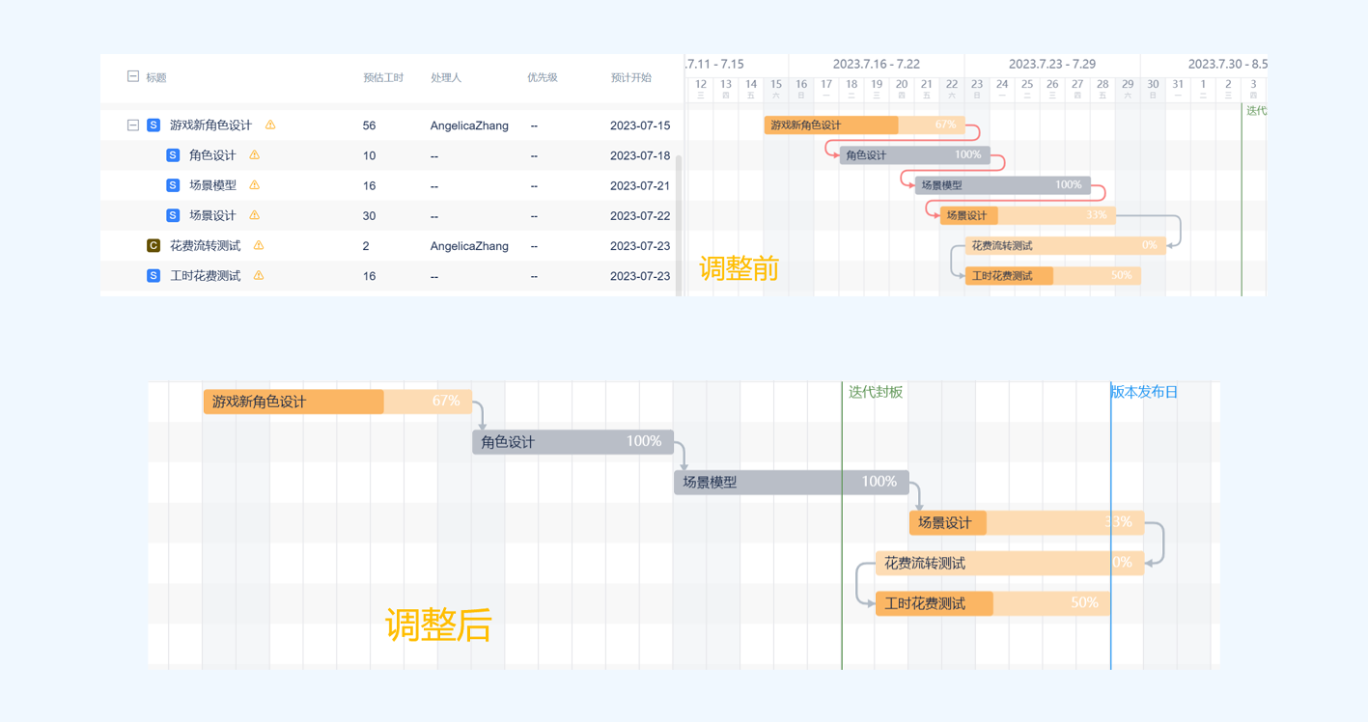Click estimated hours 30 cell
Image resolution: width=1368 pixels, height=722 pixels.
(x=369, y=215)
